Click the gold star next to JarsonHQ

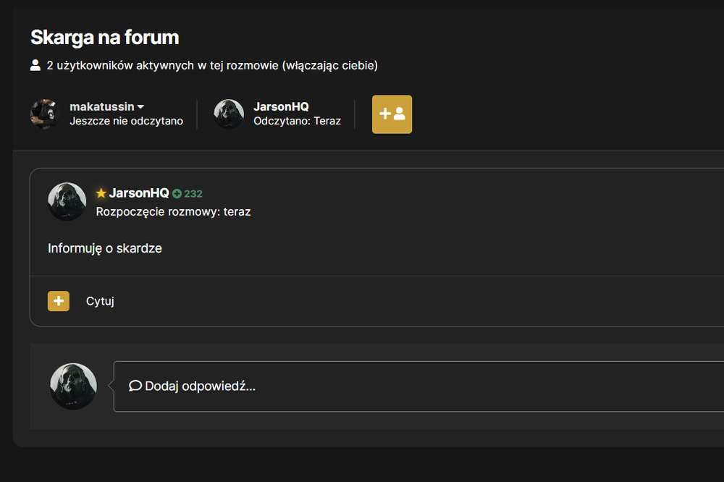coord(101,193)
